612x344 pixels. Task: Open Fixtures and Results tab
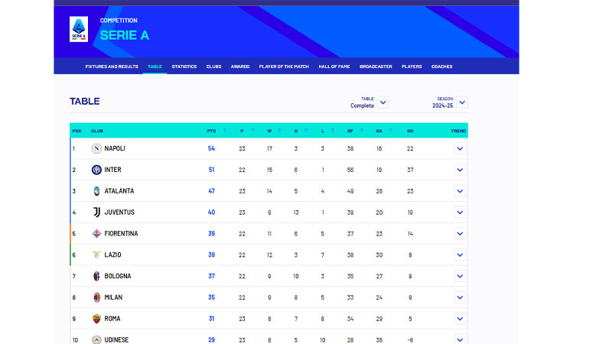click(112, 67)
